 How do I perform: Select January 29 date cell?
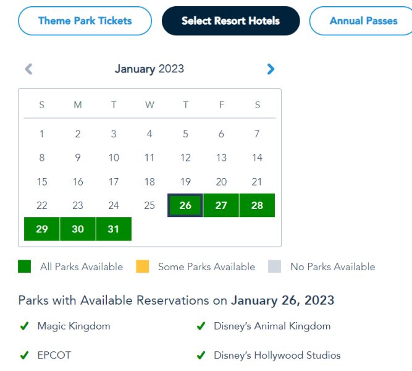[42, 229]
